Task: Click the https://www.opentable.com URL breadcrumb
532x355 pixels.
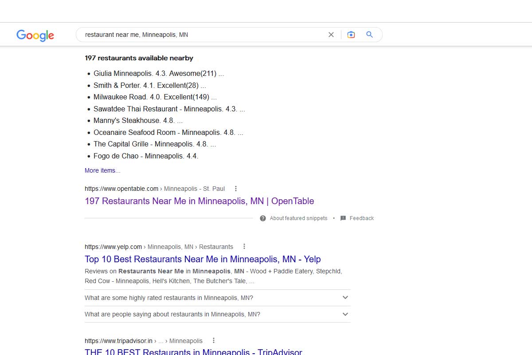Action: 155,189
